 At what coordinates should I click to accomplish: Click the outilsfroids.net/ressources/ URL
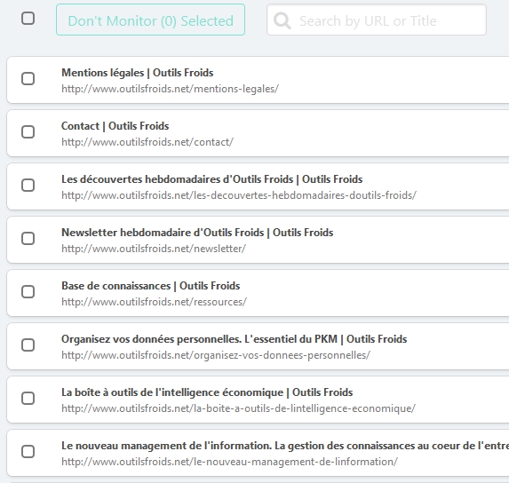tap(154, 302)
